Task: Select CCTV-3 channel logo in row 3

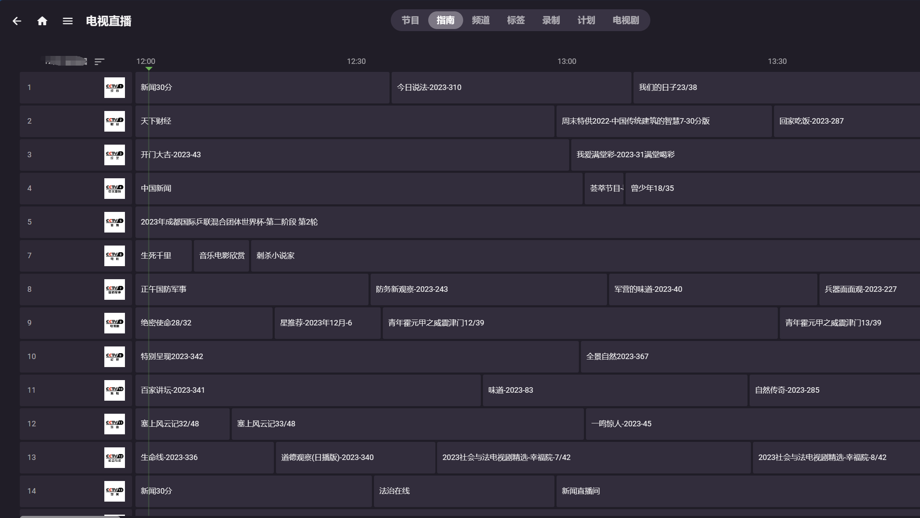Action: pyautogui.click(x=114, y=155)
